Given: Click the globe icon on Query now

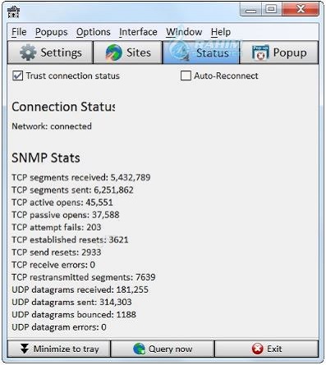Looking at the screenshot, I should coord(139,349).
